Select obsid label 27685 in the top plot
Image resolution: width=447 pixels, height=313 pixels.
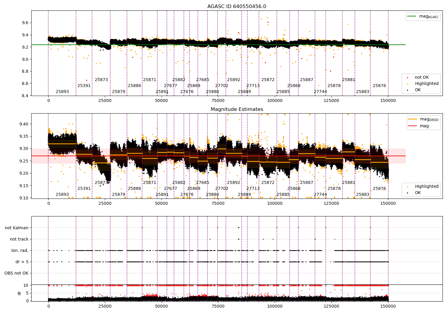(203, 80)
